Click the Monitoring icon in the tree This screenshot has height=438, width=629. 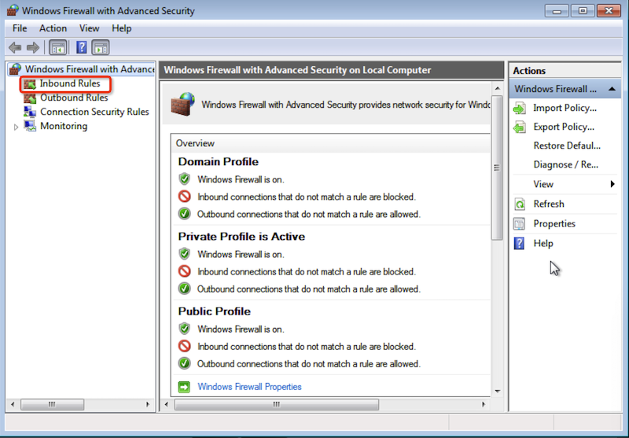30,126
